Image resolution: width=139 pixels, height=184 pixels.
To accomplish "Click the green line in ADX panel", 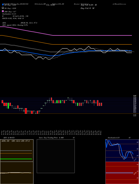I will coord(16,159).
